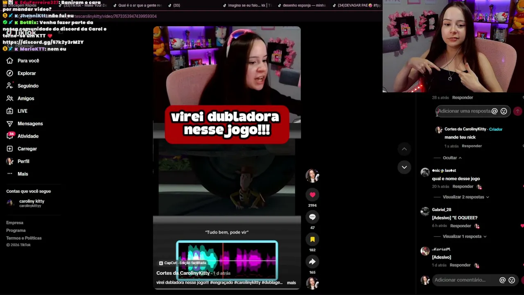Image resolution: width=524 pixels, height=295 pixels.
Task: Click the '182' saved count
Action: pyautogui.click(x=312, y=250)
